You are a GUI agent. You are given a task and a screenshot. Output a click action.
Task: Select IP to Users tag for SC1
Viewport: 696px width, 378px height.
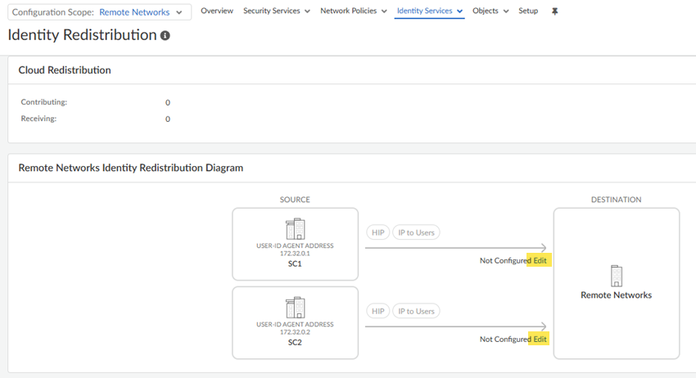(416, 232)
